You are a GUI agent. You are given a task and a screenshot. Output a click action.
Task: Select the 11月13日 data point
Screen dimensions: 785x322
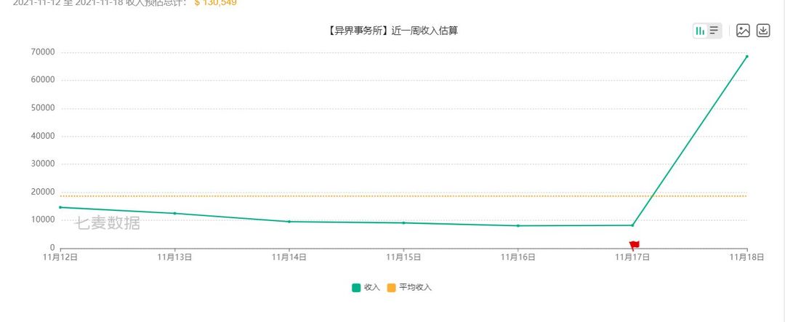coord(174,213)
